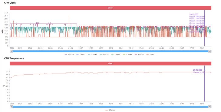Viewport: 221px width, 112px height.
Task: Click the label1 bar above CPU Temperature chart
Action: coord(110,63)
